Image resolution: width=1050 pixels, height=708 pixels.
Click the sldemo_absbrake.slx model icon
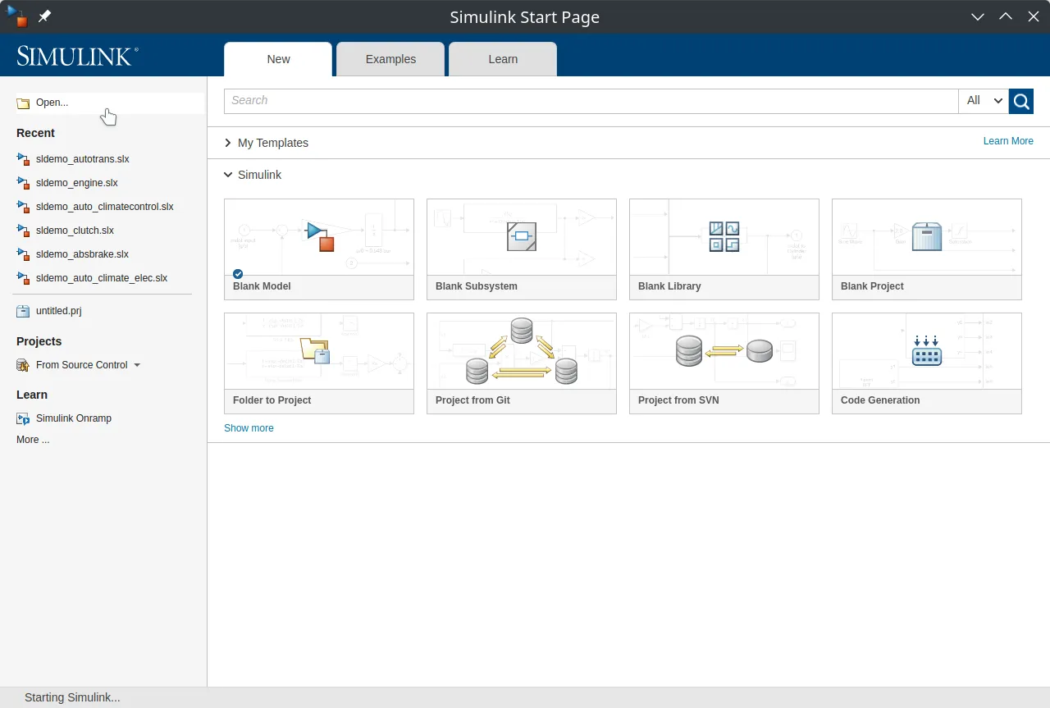[23, 254]
